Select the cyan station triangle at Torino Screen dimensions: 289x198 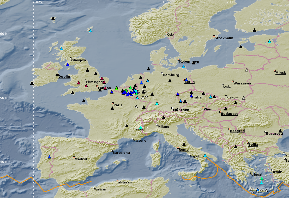[x=141, y=127]
